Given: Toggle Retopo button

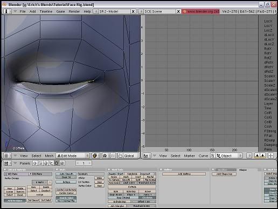Looking at the screenshot, I should click(66, 182).
